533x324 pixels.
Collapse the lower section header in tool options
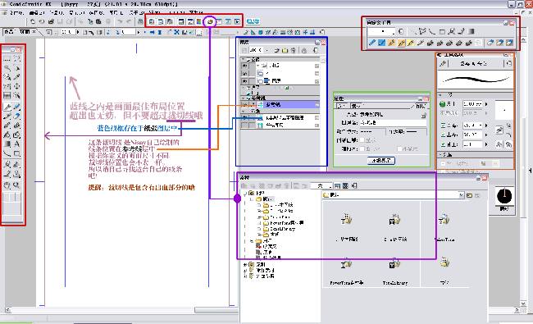(x=440, y=154)
